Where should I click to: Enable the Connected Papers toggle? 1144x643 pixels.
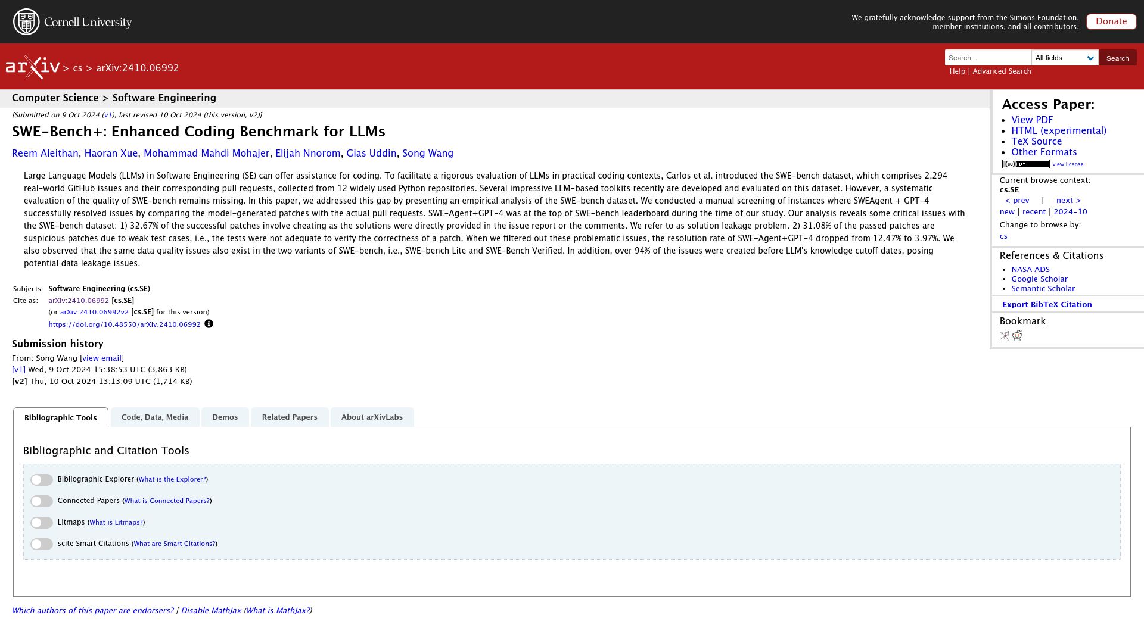point(42,501)
